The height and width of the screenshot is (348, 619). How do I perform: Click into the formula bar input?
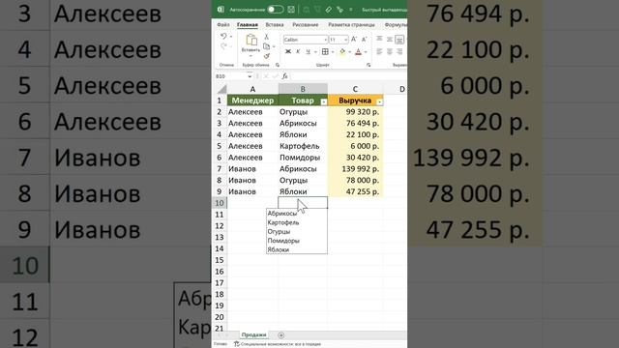point(349,76)
